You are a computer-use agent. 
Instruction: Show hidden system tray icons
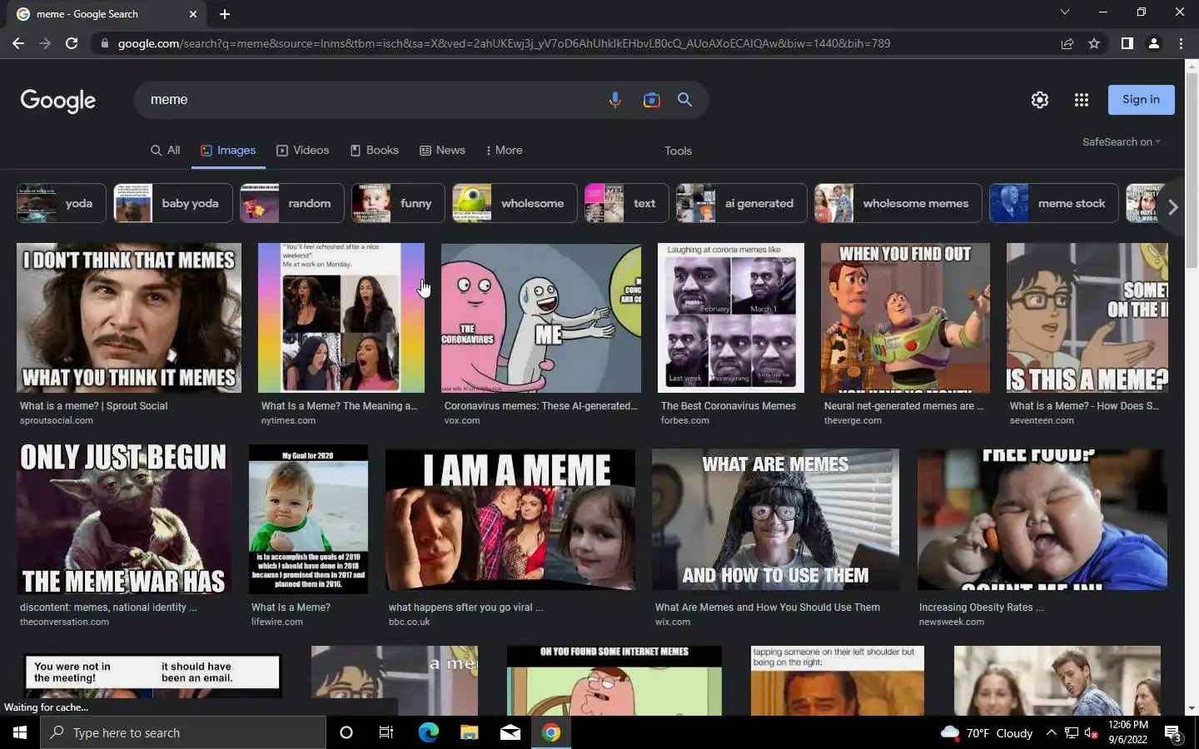point(1051,732)
